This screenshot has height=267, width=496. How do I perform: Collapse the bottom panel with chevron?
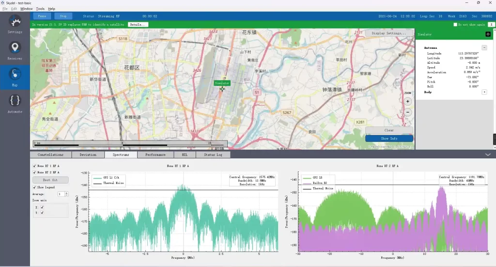(488, 155)
